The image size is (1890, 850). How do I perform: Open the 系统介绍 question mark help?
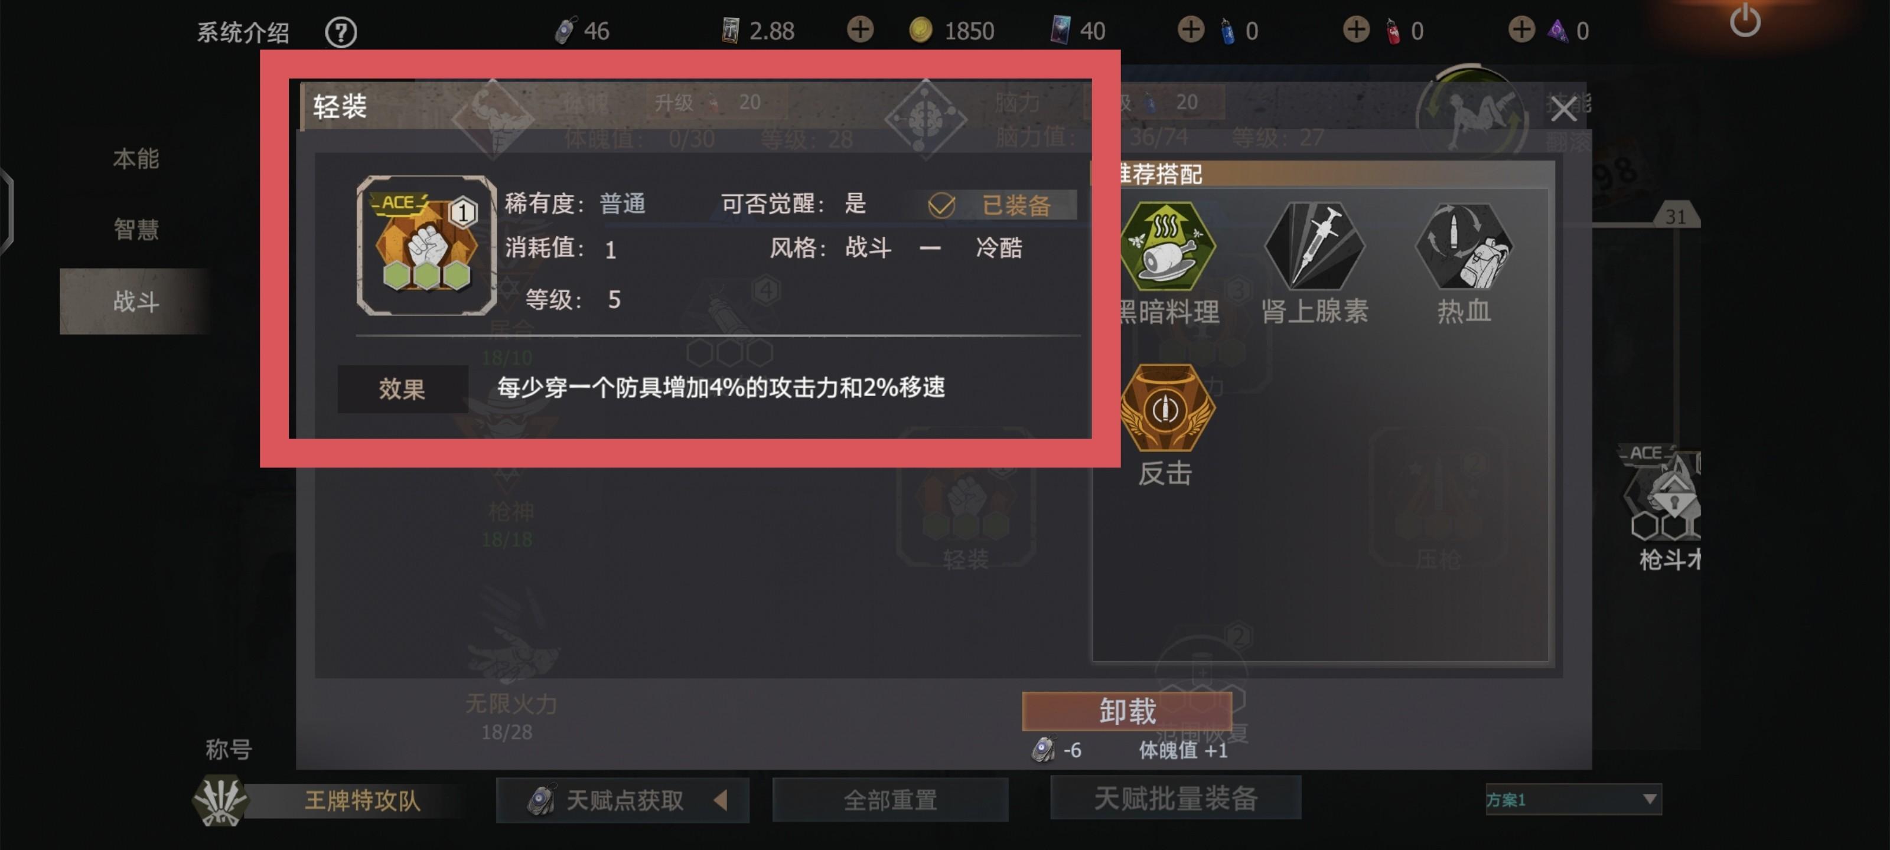click(341, 31)
